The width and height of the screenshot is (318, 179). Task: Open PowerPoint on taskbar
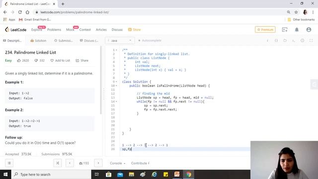(x=177, y=175)
